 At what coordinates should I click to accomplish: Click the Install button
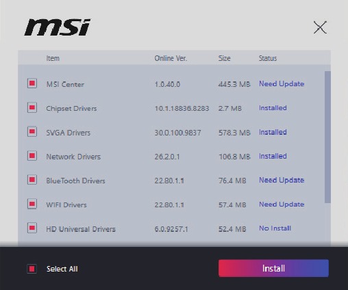pos(273,268)
